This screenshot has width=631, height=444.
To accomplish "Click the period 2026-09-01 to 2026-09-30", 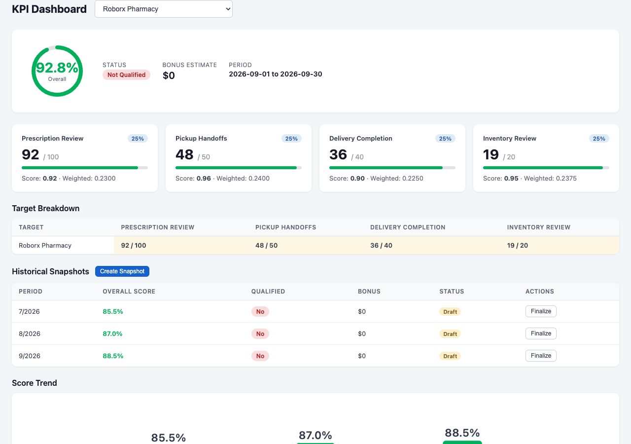I will [x=276, y=74].
